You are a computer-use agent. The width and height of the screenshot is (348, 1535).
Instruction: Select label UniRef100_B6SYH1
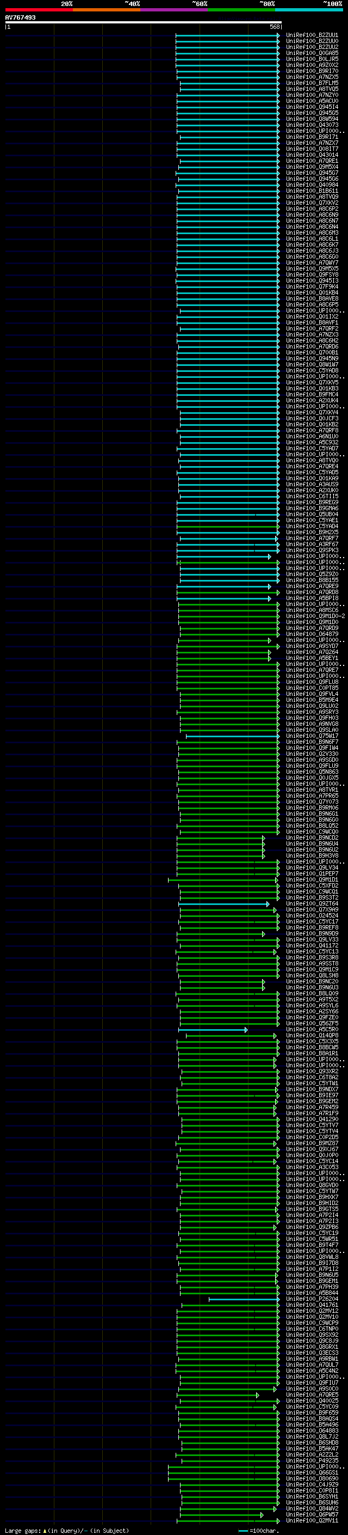[x=312, y=1496]
